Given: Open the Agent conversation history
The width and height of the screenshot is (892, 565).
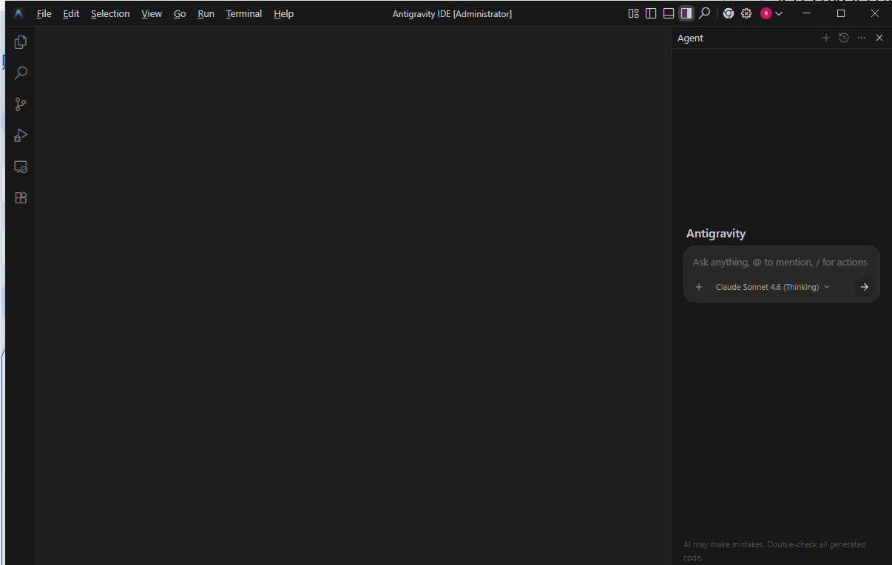Looking at the screenshot, I should tap(844, 38).
